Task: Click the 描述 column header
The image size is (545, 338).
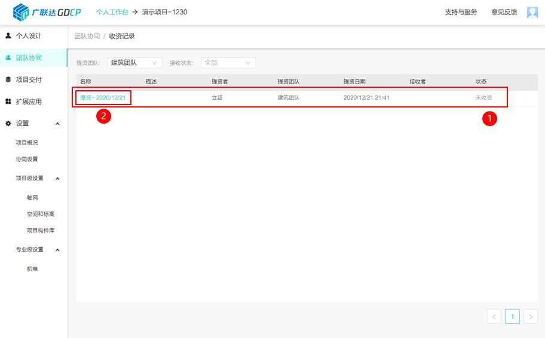Action: [151, 82]
